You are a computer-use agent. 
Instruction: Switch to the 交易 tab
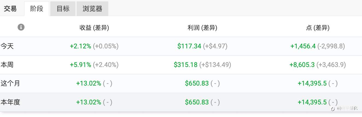pos(10,9)
